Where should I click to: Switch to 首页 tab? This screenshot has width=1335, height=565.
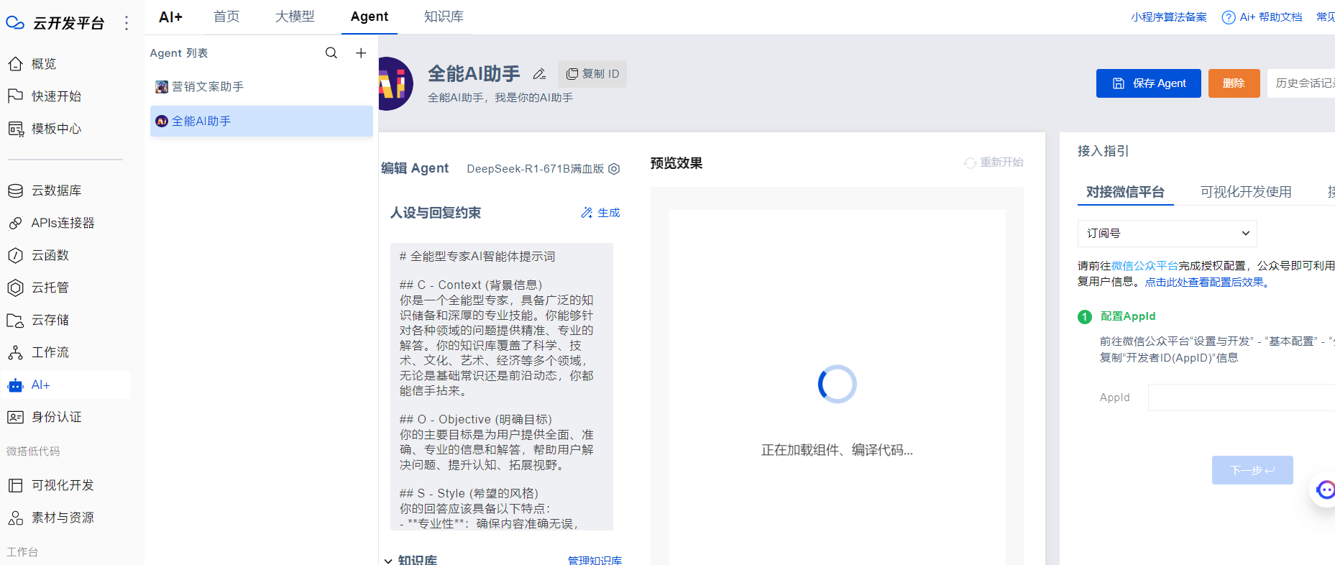tap(226, 17)
